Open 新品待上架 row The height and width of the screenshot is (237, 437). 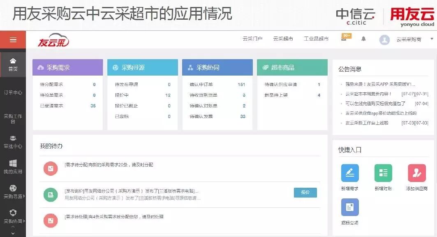[292, 95]
